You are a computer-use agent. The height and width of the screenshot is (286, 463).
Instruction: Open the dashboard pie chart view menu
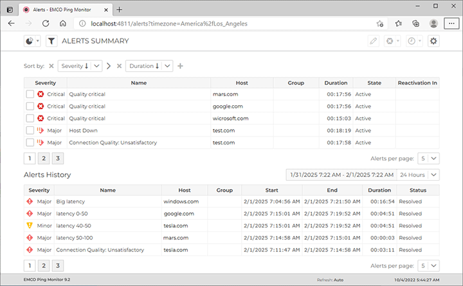click(x=32, y=41)
